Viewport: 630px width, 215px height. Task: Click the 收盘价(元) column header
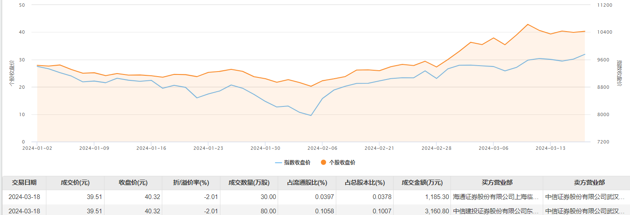tap(133, 183)
